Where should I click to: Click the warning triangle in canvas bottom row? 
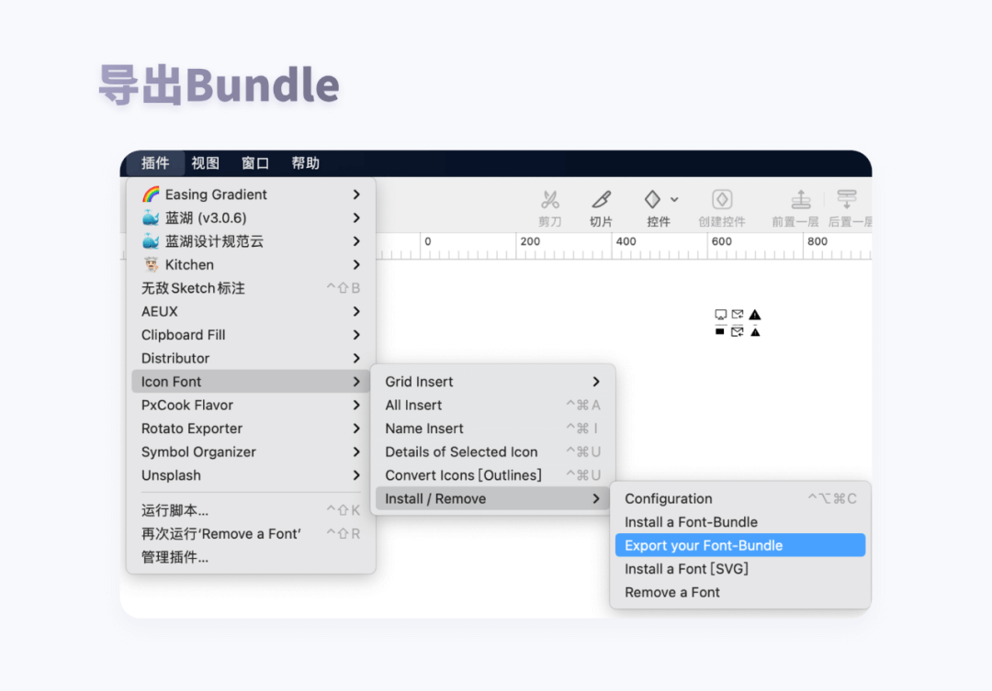click(x=755, y=331)
